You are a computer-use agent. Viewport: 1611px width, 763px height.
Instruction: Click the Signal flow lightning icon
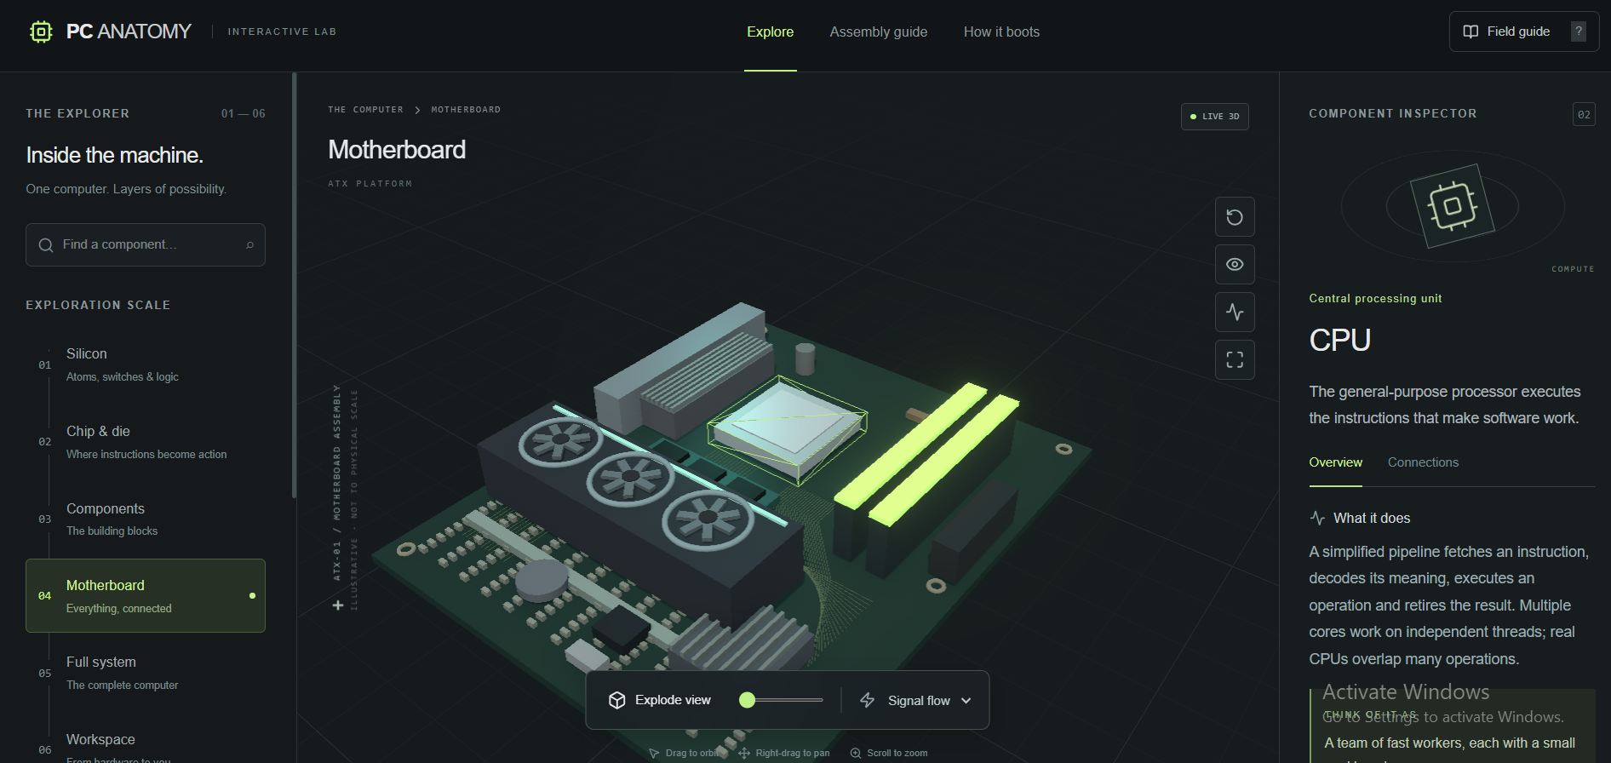coord(868,700)
